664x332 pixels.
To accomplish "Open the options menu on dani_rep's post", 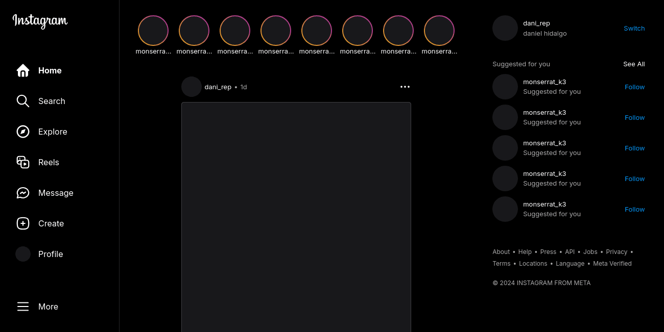I will 405,87.
